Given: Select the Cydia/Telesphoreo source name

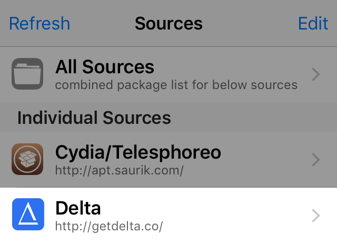Looking at the screenshot, I should (138, 152).
